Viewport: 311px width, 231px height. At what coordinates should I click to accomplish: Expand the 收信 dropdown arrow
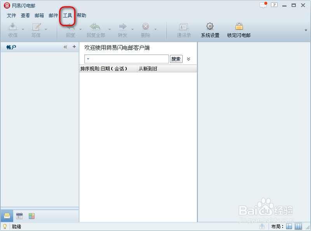23,30
